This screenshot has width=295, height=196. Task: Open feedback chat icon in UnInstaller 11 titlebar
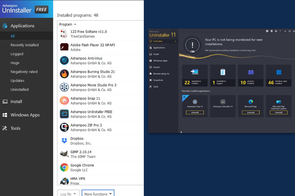pos(267,31)
